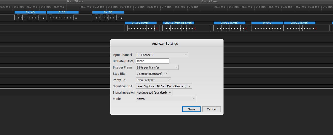Change the Even Parity Bit selection
The image size is (333, 135).
tap(153, 80)
